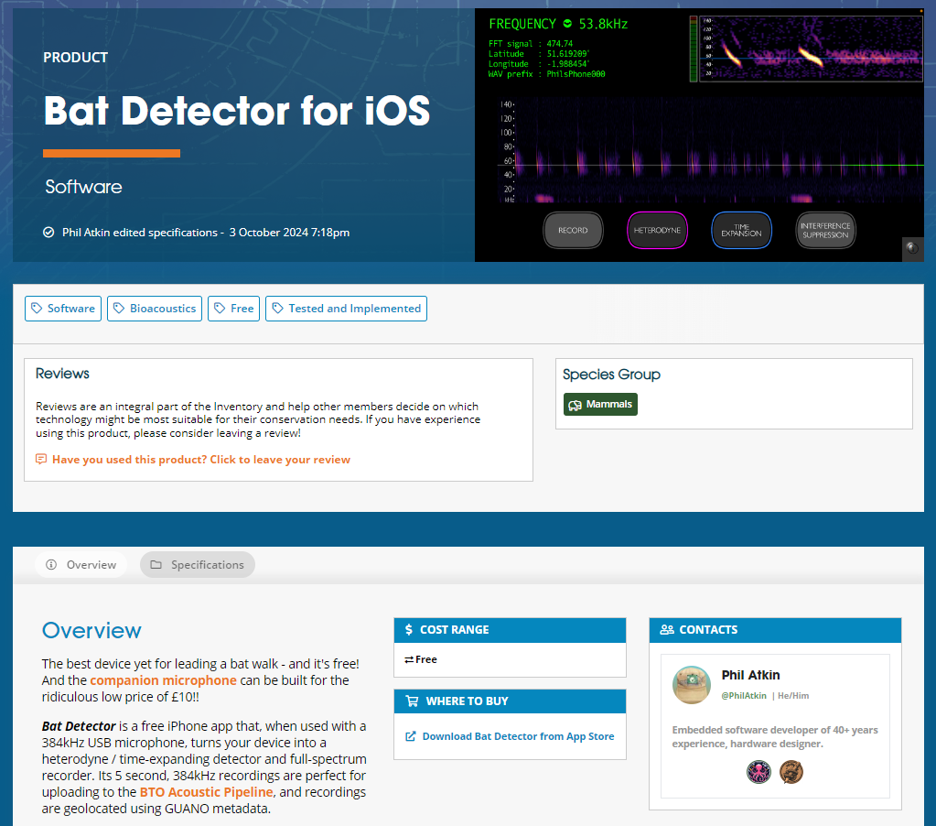Click the folder icon on Specifications tab
The width and height of the screenshot is (936, 826).
click(156, 564)
